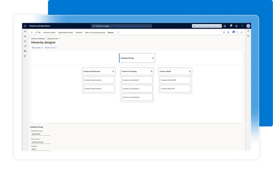The height and width of the screenshot is (174, 273).
Task: Select second Contoso Entertainment child node
Action: (99, 89)
